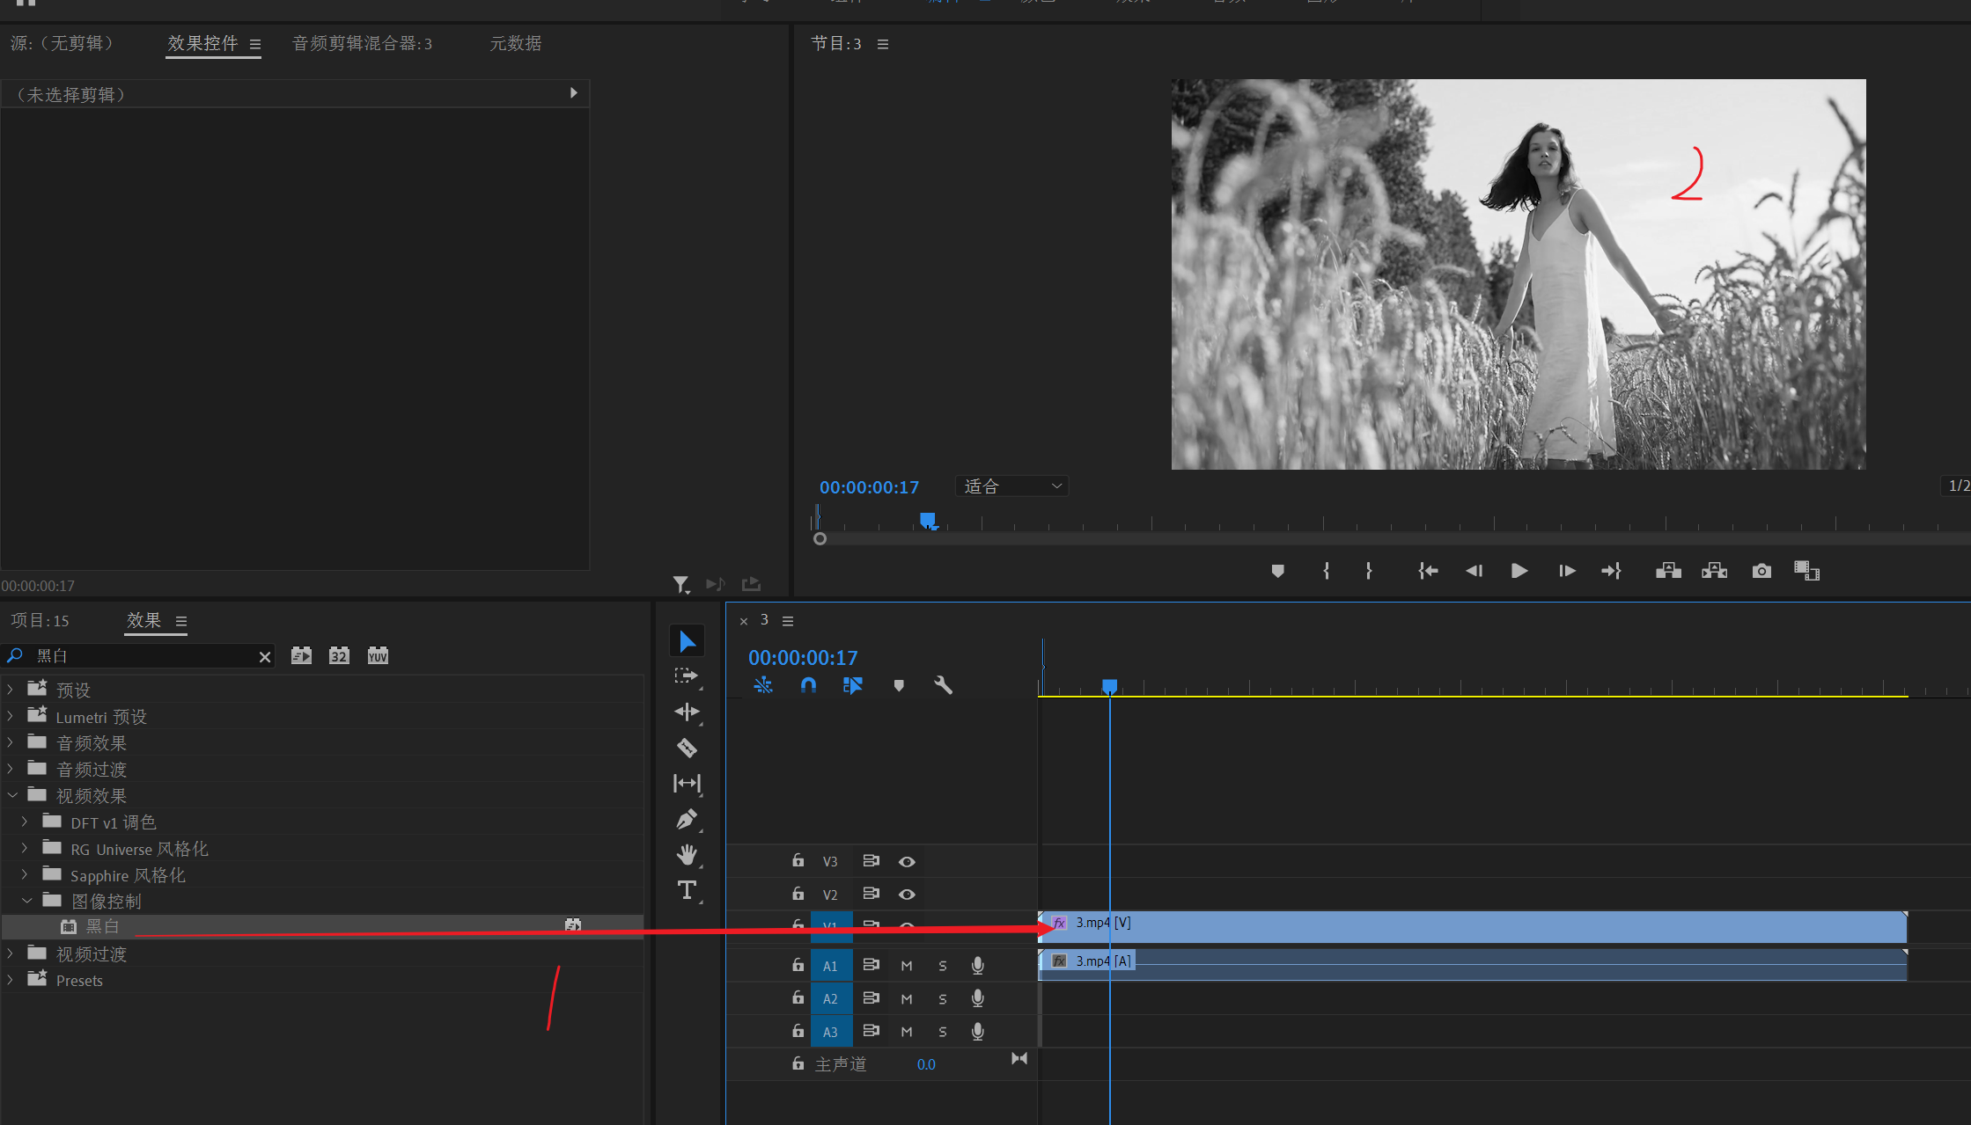The image size is (1971, 1125).
Task: Click the Mark Out button
Action: coord(1369,571)
